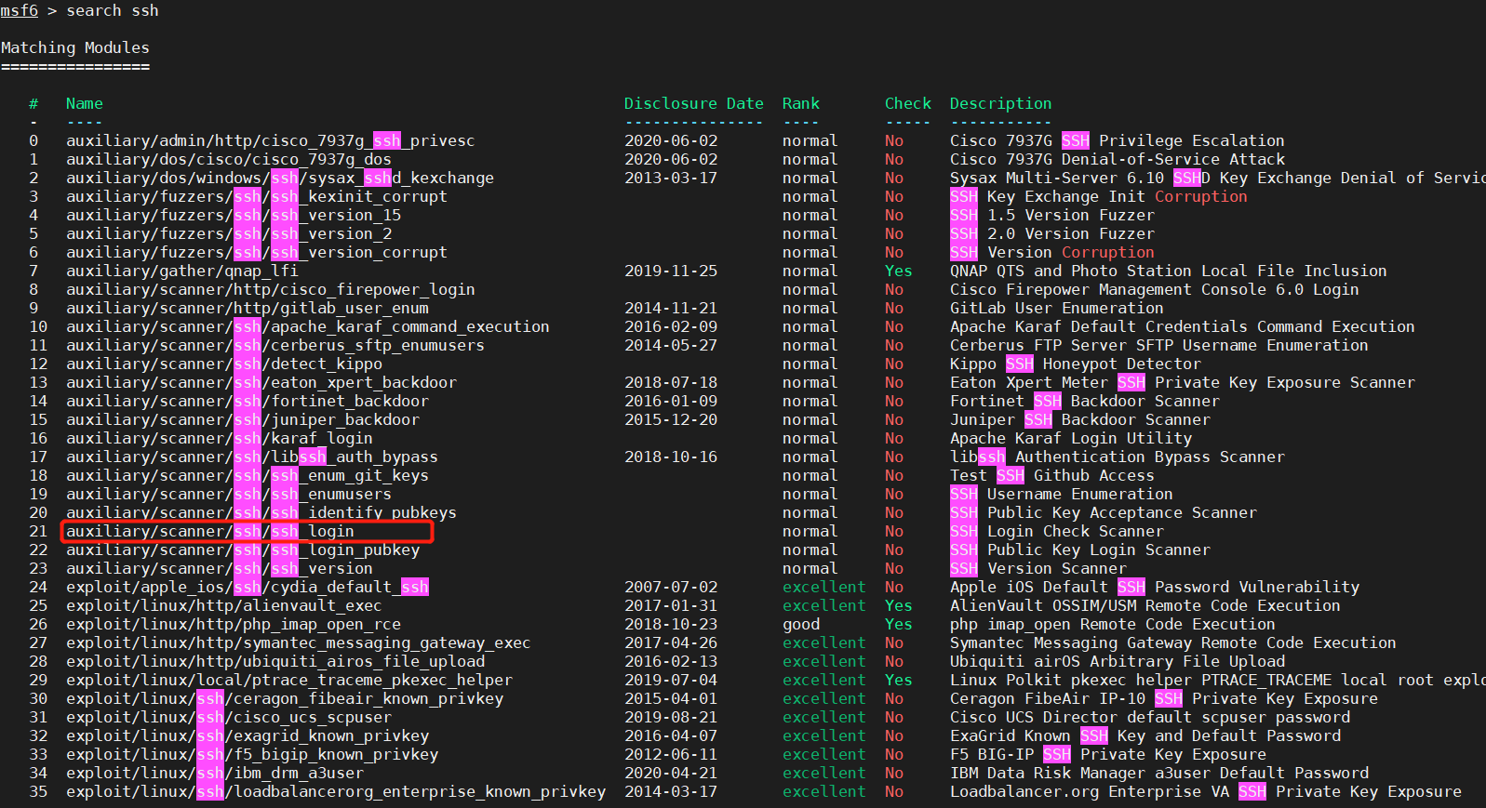Viewport: 1486px width, 808px height.
Task: Click row number 21
Action: (x=38, y=531)
